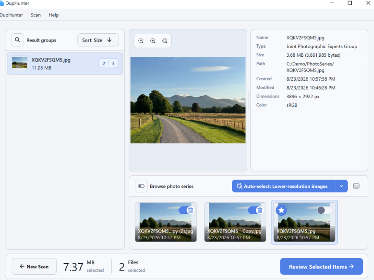This screenshot has width=374, height=280.
Task: Toggle delete switch on XQKV2FSQMS - Copy.jpg
Action: pos(256,210)
